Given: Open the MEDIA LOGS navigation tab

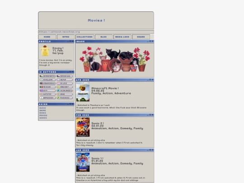Looking at the screenshot, I should click(x=122, y=37).
